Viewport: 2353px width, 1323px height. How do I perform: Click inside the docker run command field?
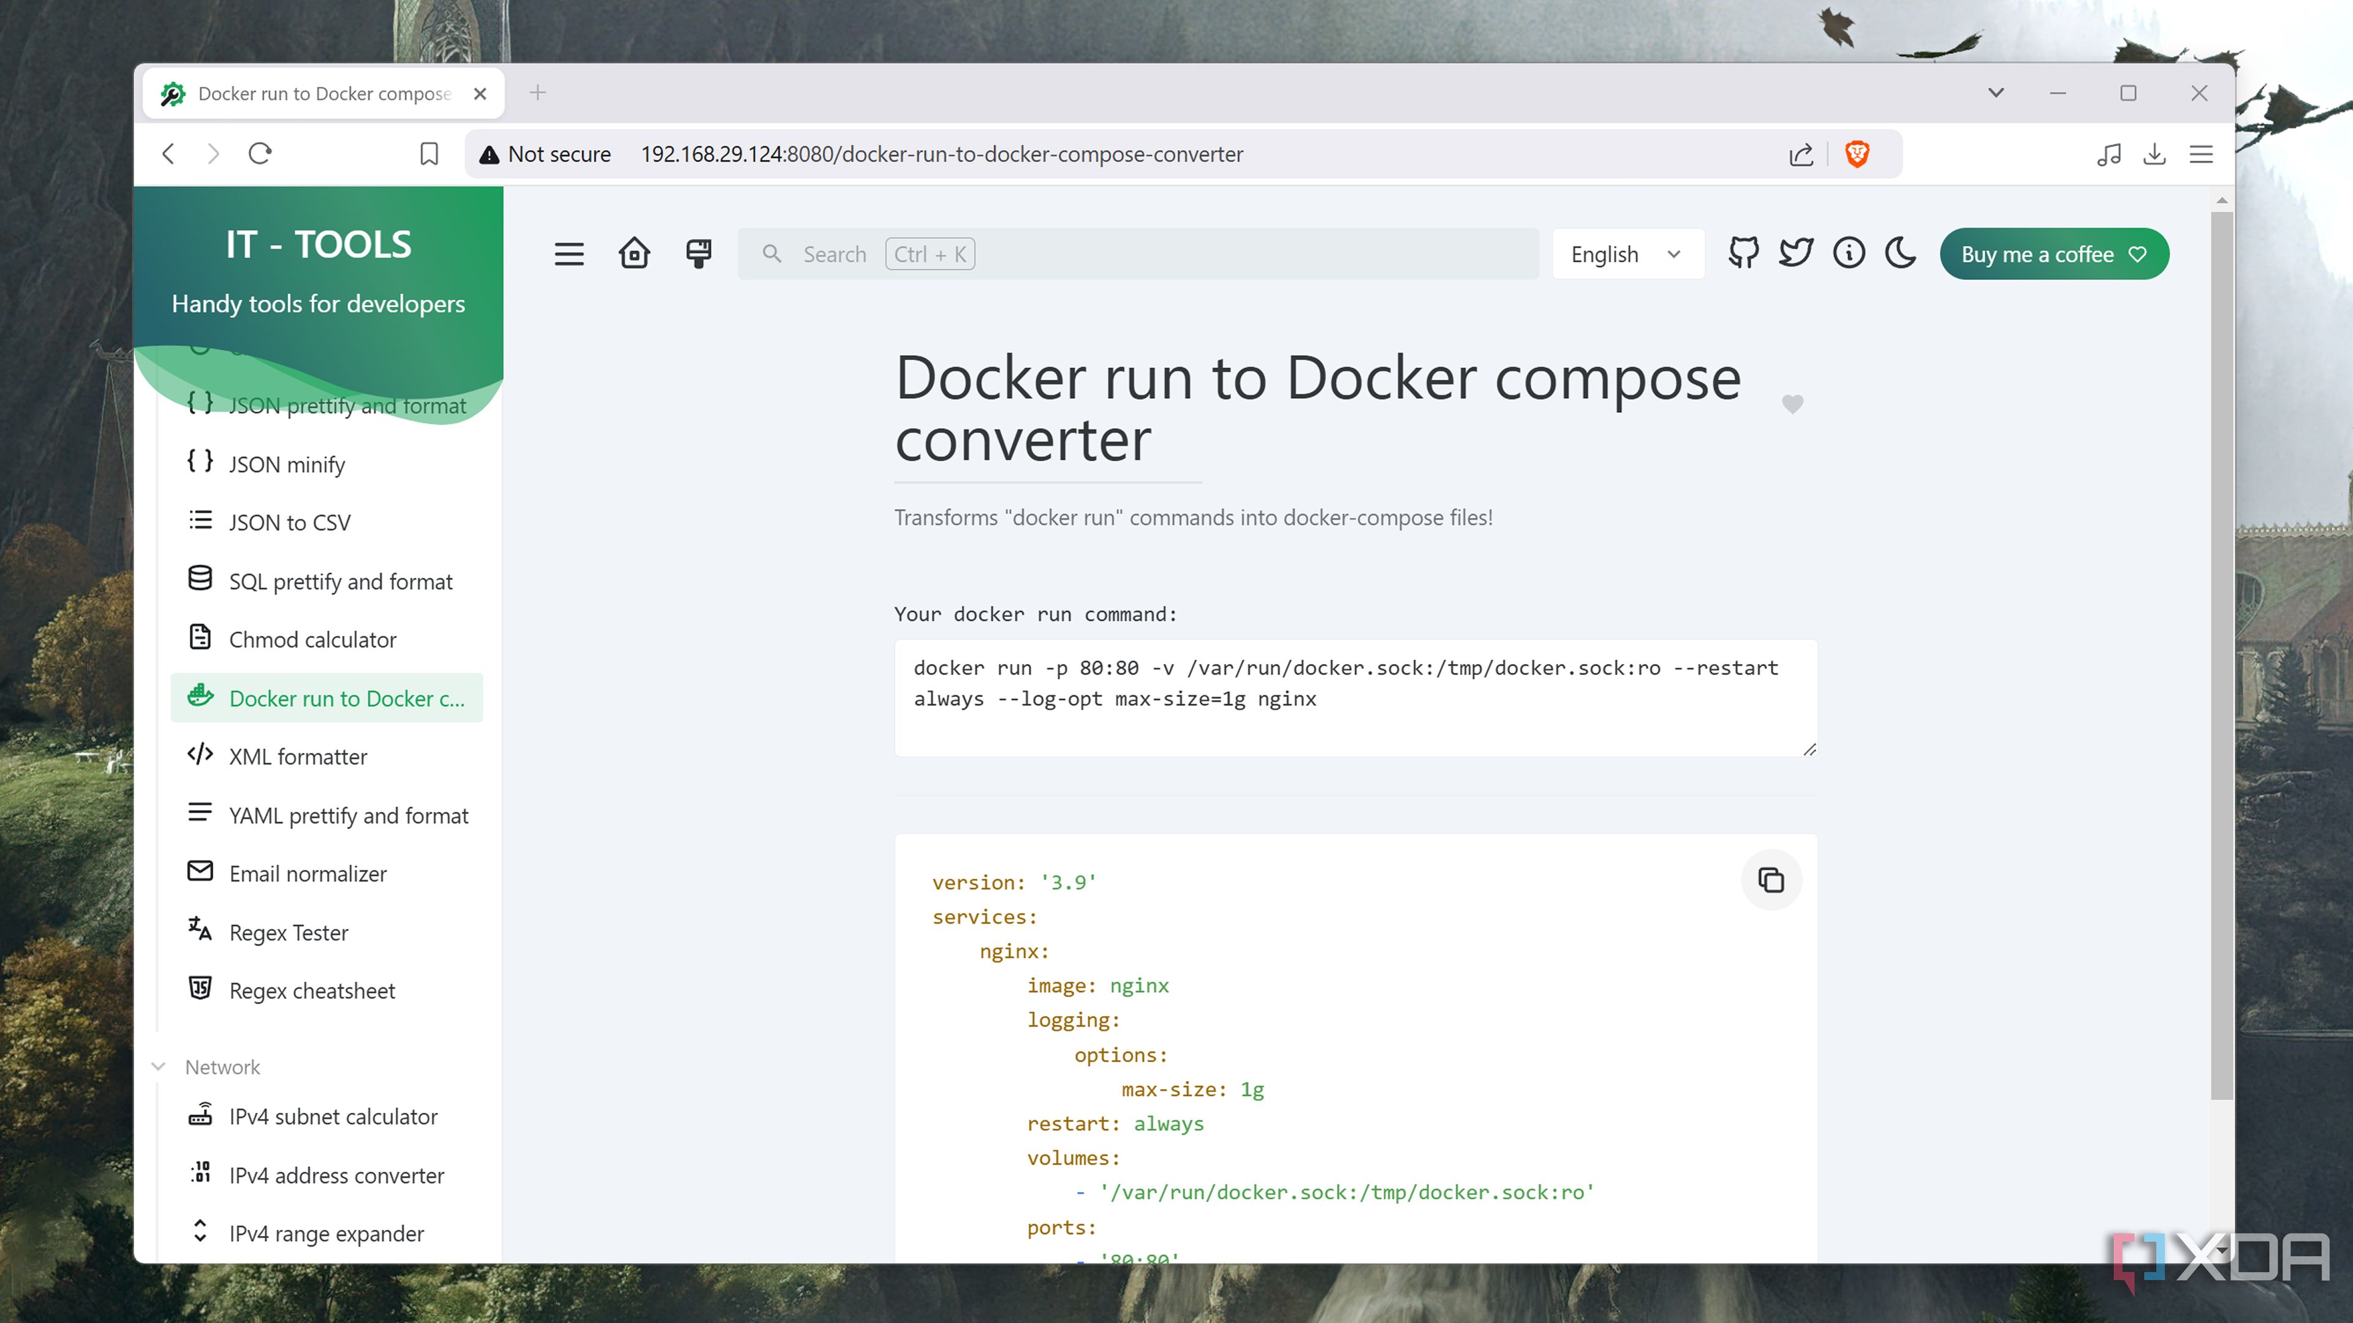[1352, 698]
